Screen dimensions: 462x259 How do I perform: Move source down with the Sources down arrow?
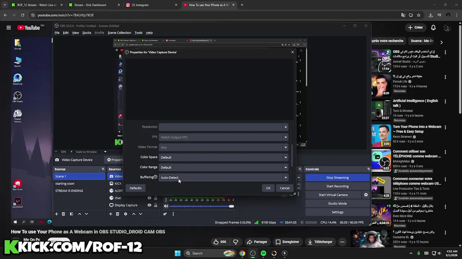[140, 214]
